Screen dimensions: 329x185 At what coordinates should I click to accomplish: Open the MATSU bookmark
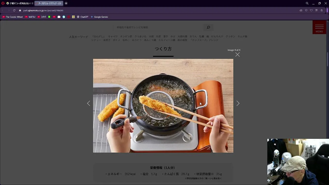click(30, 17)
